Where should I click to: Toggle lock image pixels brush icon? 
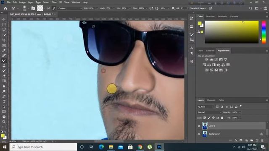coord(209,118)
